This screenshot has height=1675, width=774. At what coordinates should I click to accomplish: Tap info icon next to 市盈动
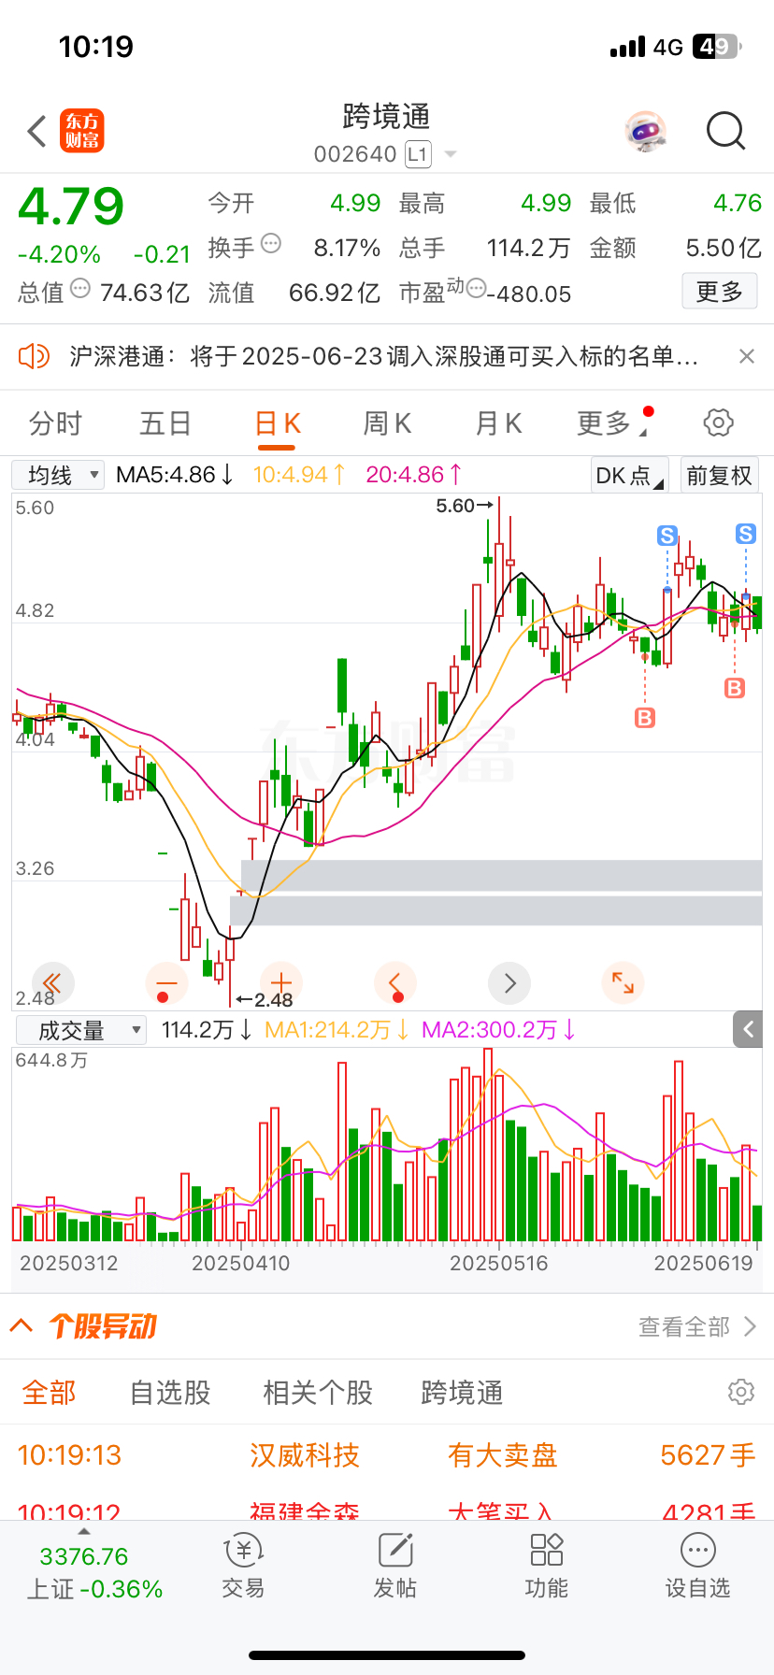pyautogui.click(x=476, y=288)
